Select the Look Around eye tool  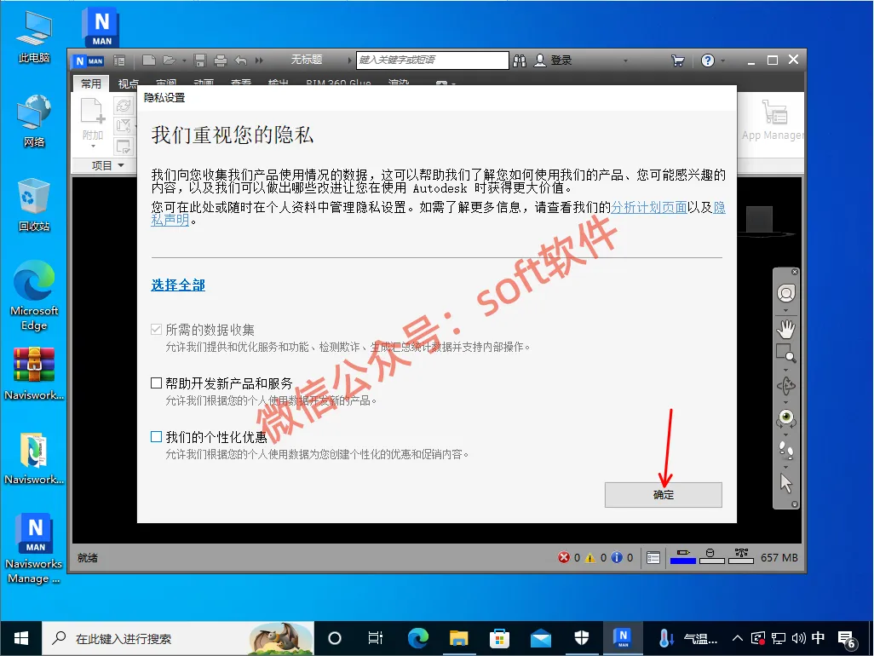[x=786, y=417]
